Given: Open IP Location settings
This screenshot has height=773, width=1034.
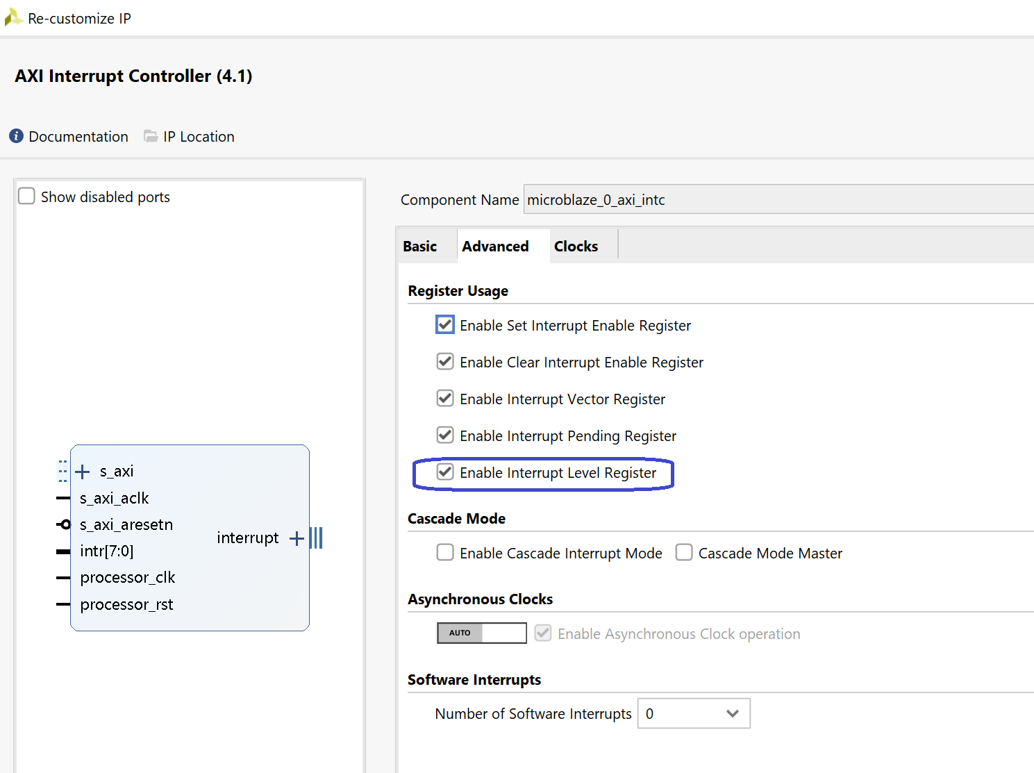Looking at the screenshot, I should (199, 137).
